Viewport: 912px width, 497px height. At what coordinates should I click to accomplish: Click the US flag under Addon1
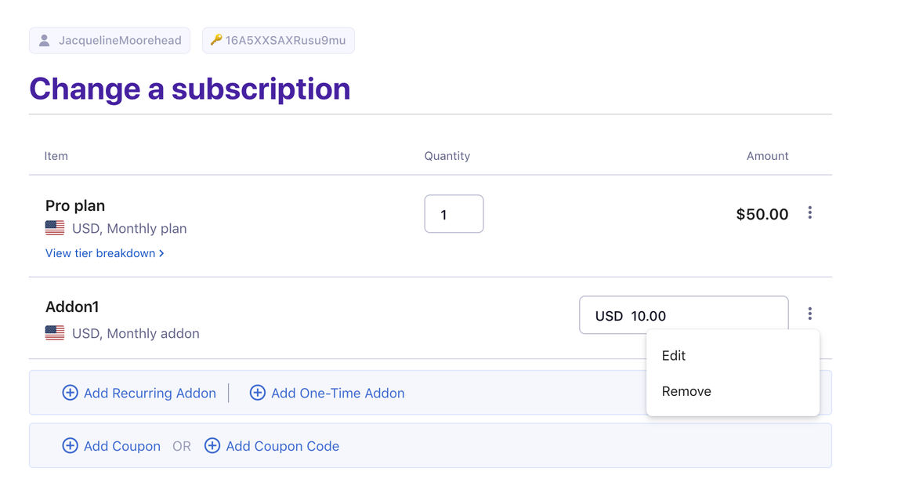[55, 333]
